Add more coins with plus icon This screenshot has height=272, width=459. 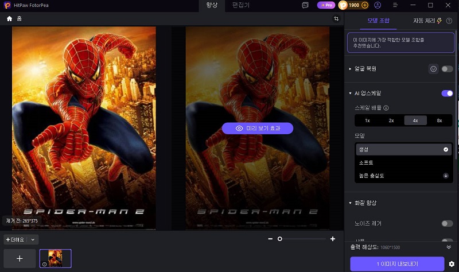click(x=365, y=5)
